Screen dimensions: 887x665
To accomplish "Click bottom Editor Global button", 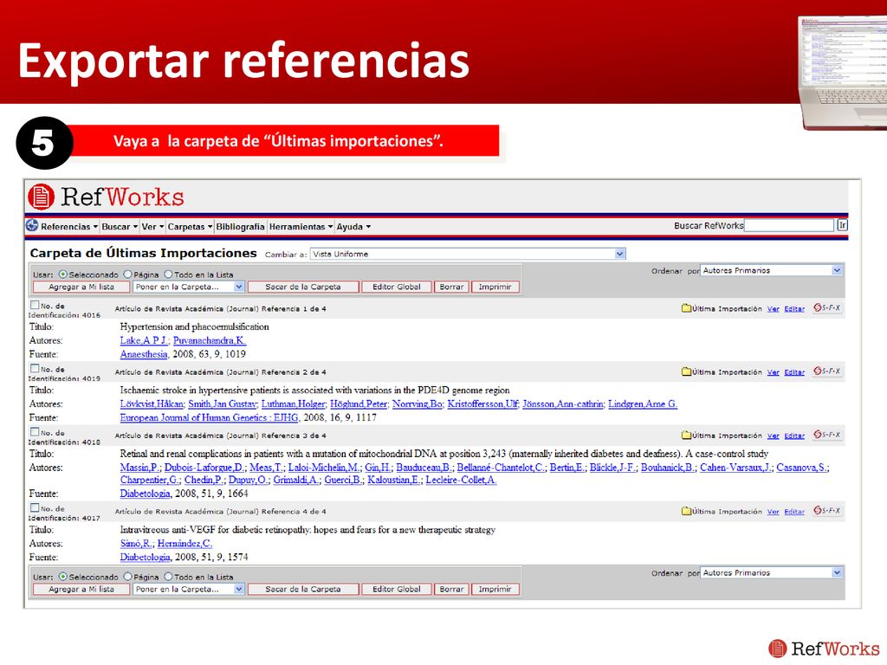I will [x=397, y=589].
